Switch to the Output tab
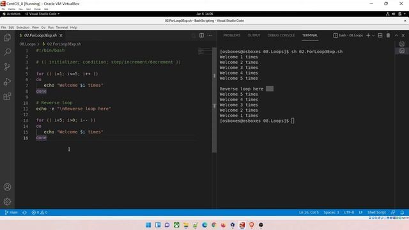The width and height of the screenshot is (409, 230). pyautogui.click(x=254, y=35)
